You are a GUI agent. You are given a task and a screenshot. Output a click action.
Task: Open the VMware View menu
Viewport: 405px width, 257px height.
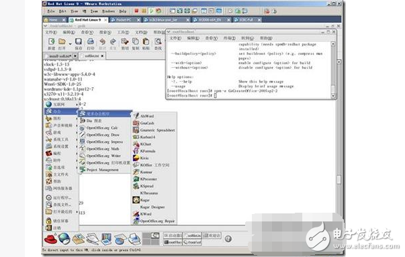pos(75,11)
